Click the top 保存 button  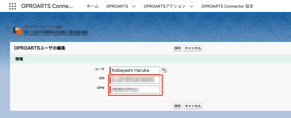pyautogui.click(x=177, y=48)
